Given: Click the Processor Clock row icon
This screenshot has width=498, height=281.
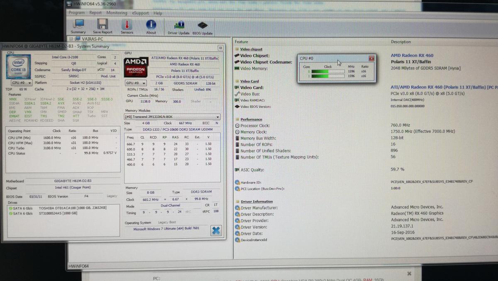Looking at the screenshot, I should pyautogui.click(x=237, y=125).
